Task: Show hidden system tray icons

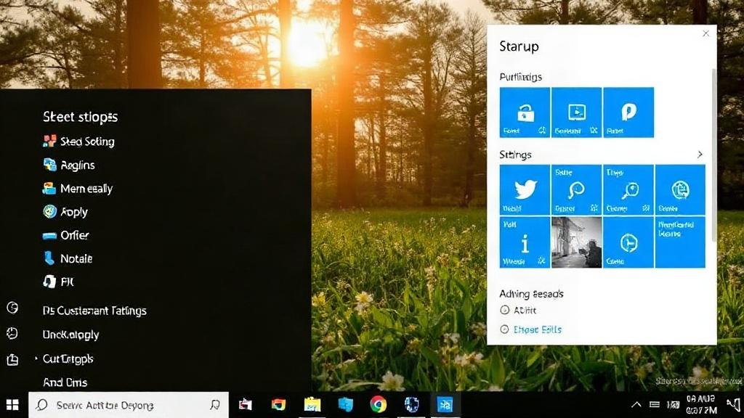Action: (636, 405)
